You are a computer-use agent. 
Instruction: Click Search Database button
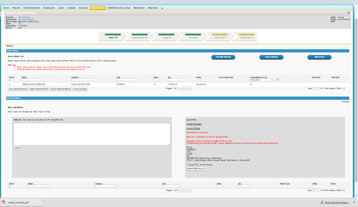(x=271, y=57)
